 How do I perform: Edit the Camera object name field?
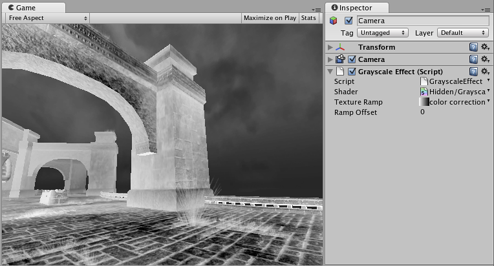(423, 21)
